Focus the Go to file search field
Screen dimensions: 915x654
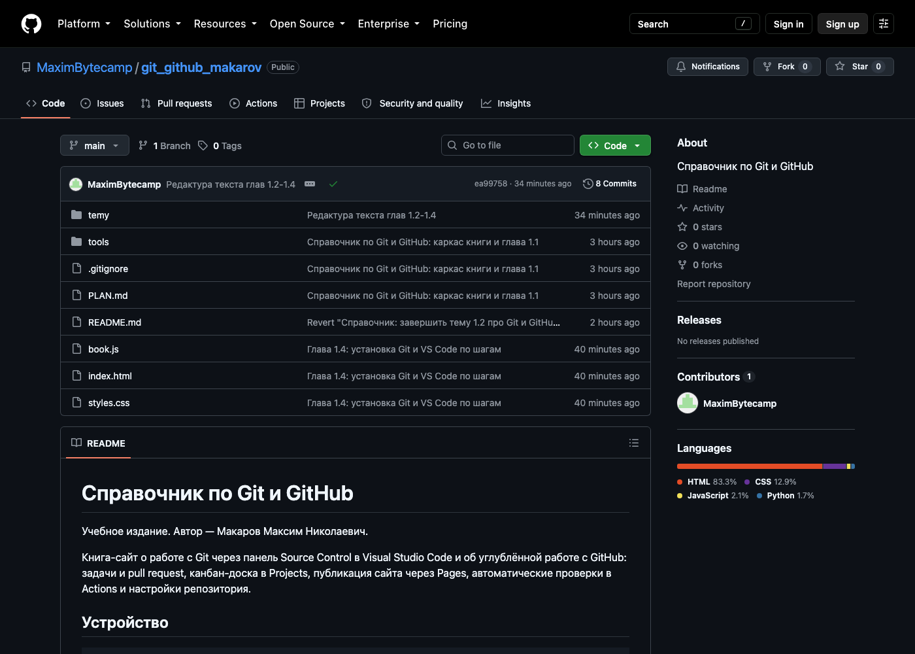tap(508, 145)
